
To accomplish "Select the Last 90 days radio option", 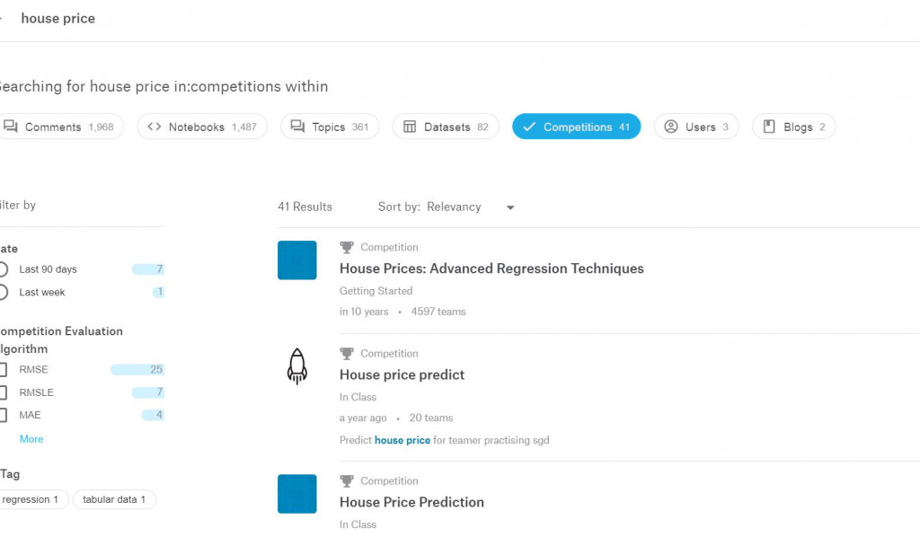I will pos(4,269).
